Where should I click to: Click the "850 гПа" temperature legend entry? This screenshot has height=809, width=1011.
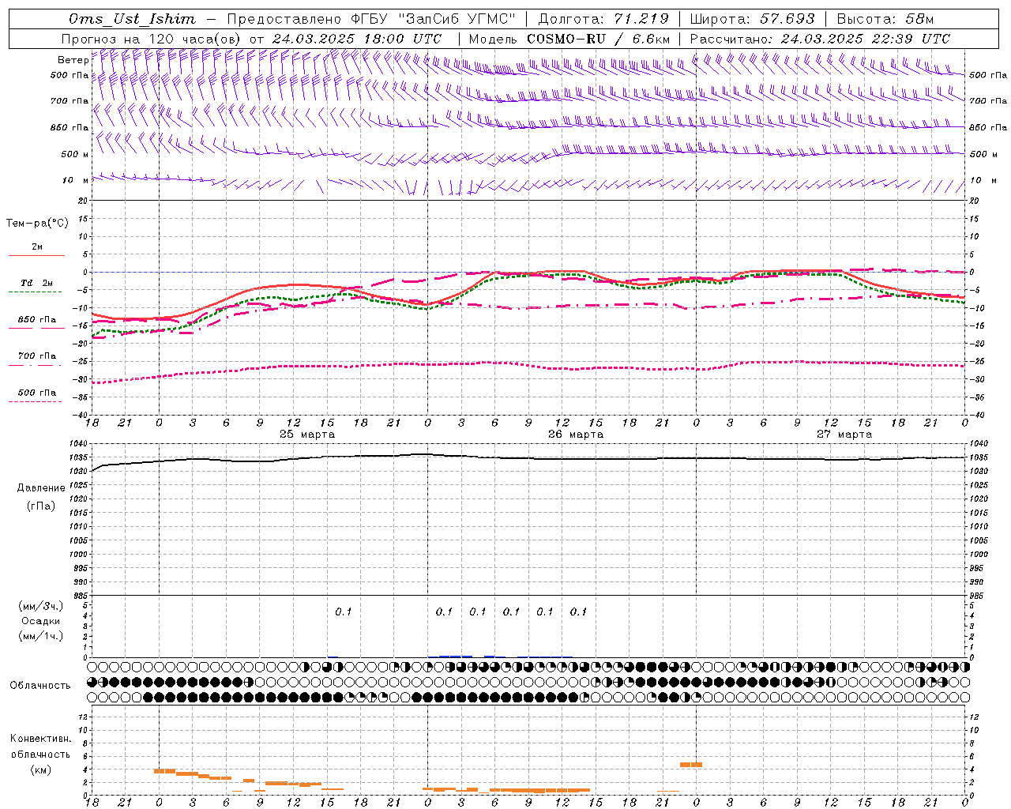coord(37,320)
